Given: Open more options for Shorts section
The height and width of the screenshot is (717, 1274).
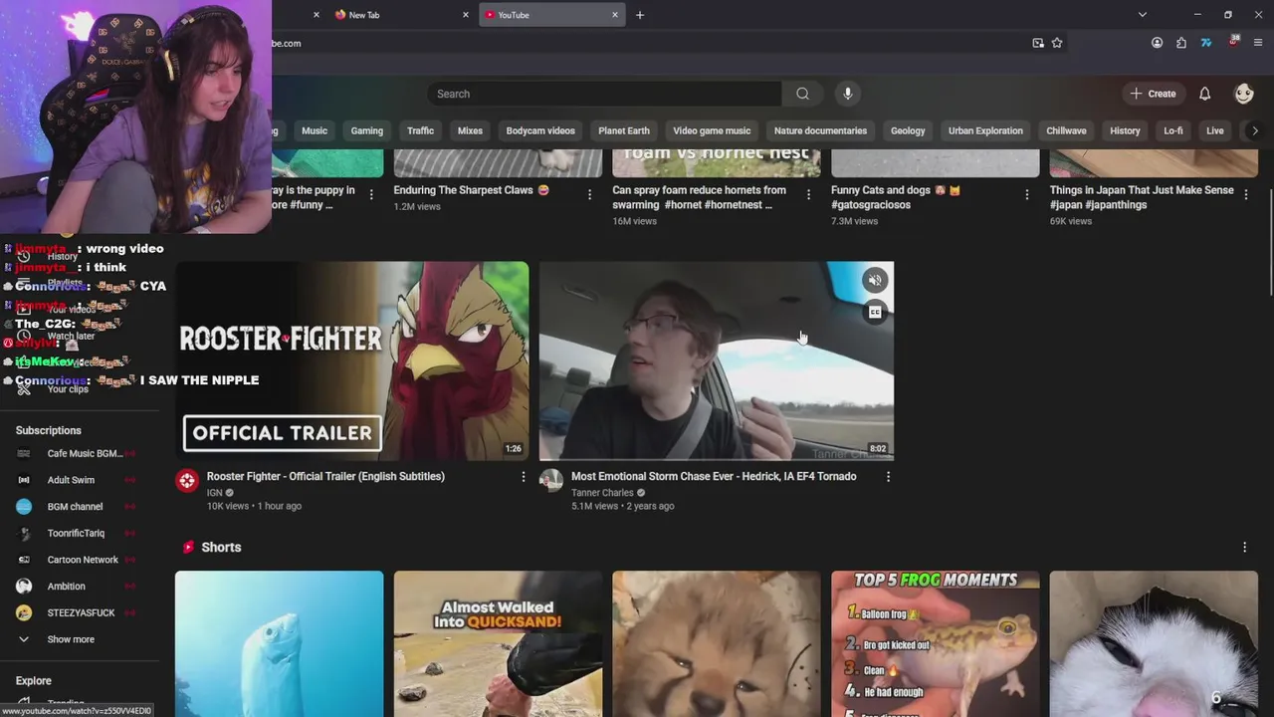Looking at the screenshot, I should point(1244,548).
